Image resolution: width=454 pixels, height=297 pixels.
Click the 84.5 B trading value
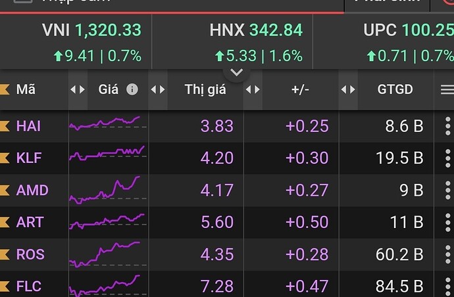(x=399, y=286)
